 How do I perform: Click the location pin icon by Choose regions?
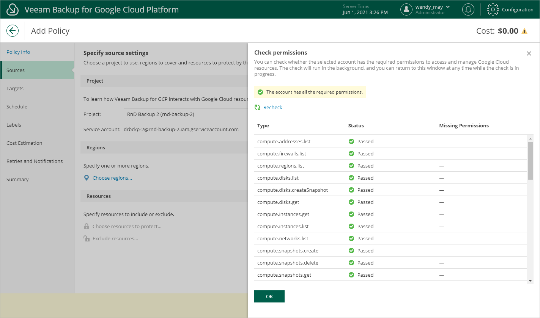pos(87,178)
